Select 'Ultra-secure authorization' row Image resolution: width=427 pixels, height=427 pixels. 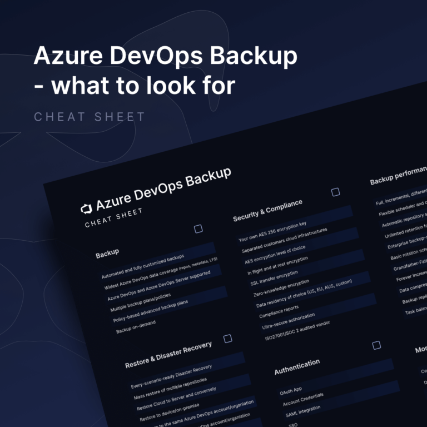[x=289, y=321]
